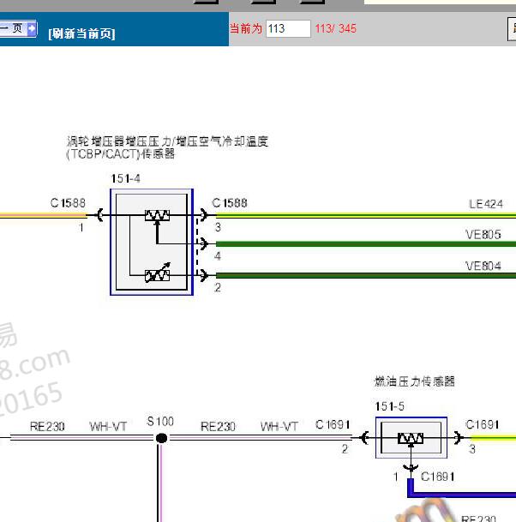516x522 pixels.
Task: Click the TCBP/CACT sensor component box
Action: pyautogui.click(x=152, y=242)
